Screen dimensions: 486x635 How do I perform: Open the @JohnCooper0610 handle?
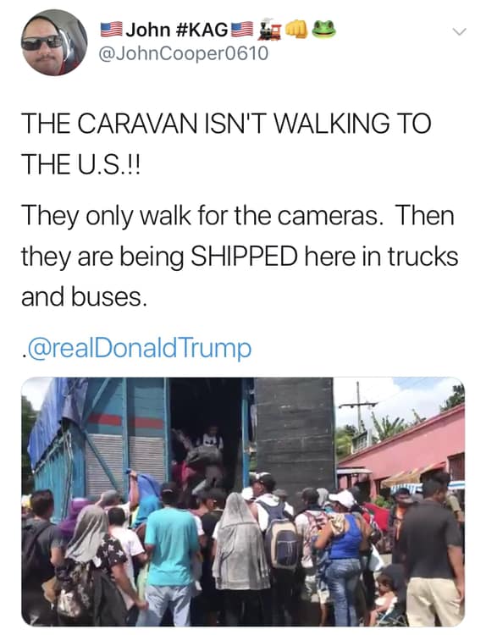pos(184,53)
